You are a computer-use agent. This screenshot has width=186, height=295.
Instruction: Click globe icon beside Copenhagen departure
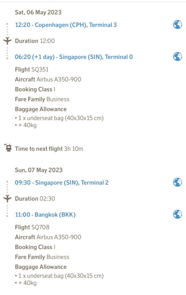coord(177,24)
